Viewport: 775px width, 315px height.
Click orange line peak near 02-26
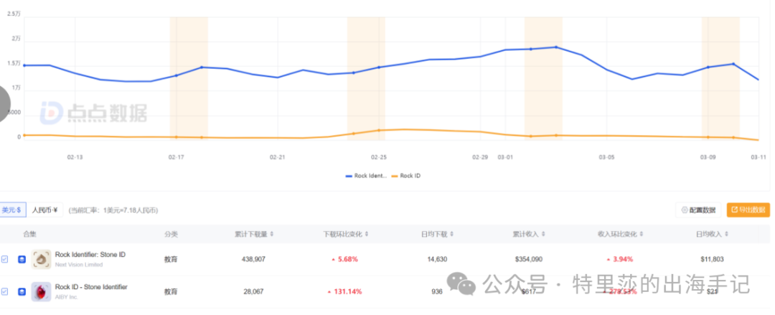point(405,130)
